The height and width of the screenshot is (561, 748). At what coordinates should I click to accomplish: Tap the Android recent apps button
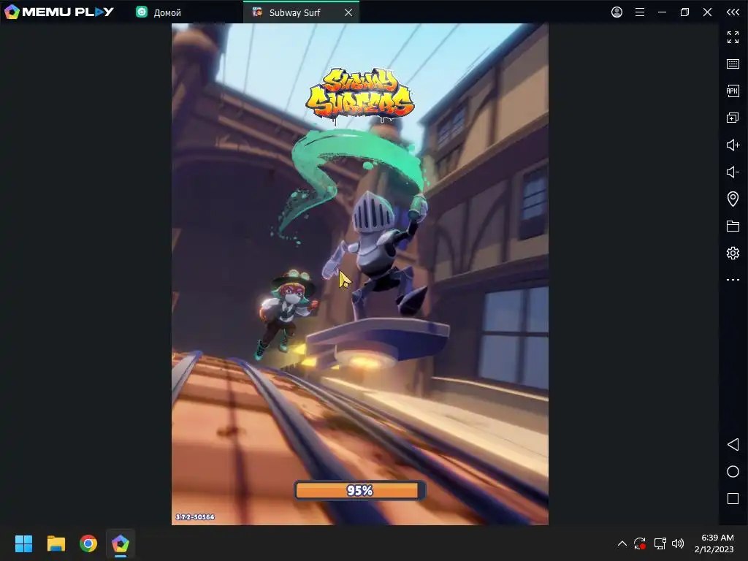click(733, 498)
